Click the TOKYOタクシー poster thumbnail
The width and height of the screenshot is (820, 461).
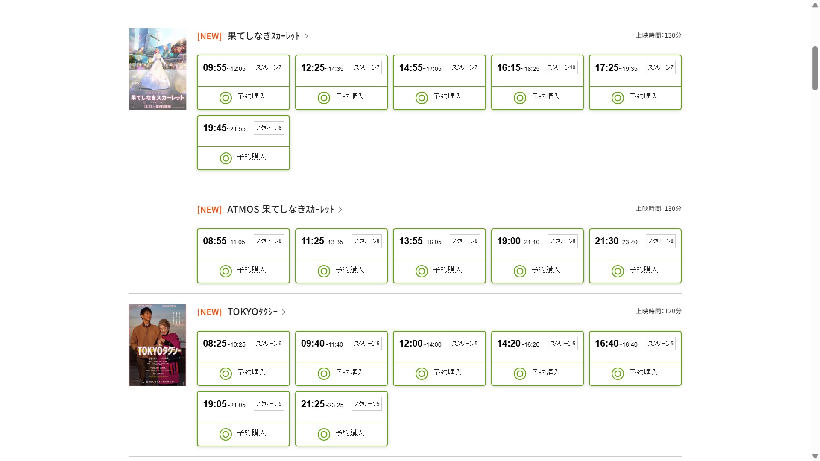tap(158, 345)
